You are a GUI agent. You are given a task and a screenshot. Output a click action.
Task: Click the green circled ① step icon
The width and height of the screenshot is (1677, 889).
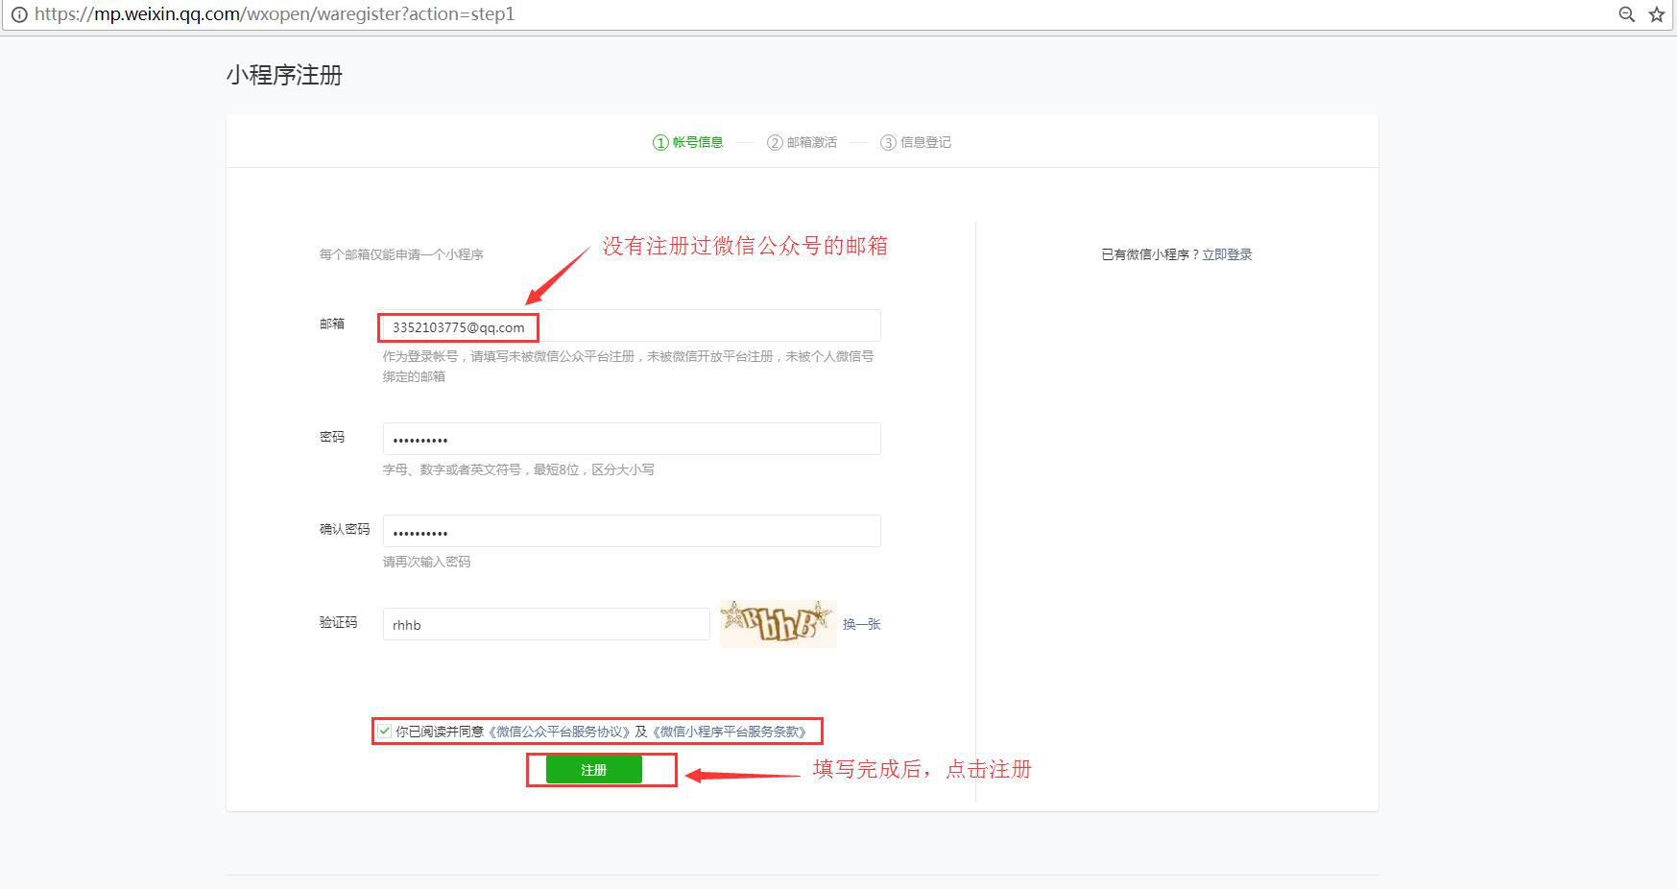(659, 141)
